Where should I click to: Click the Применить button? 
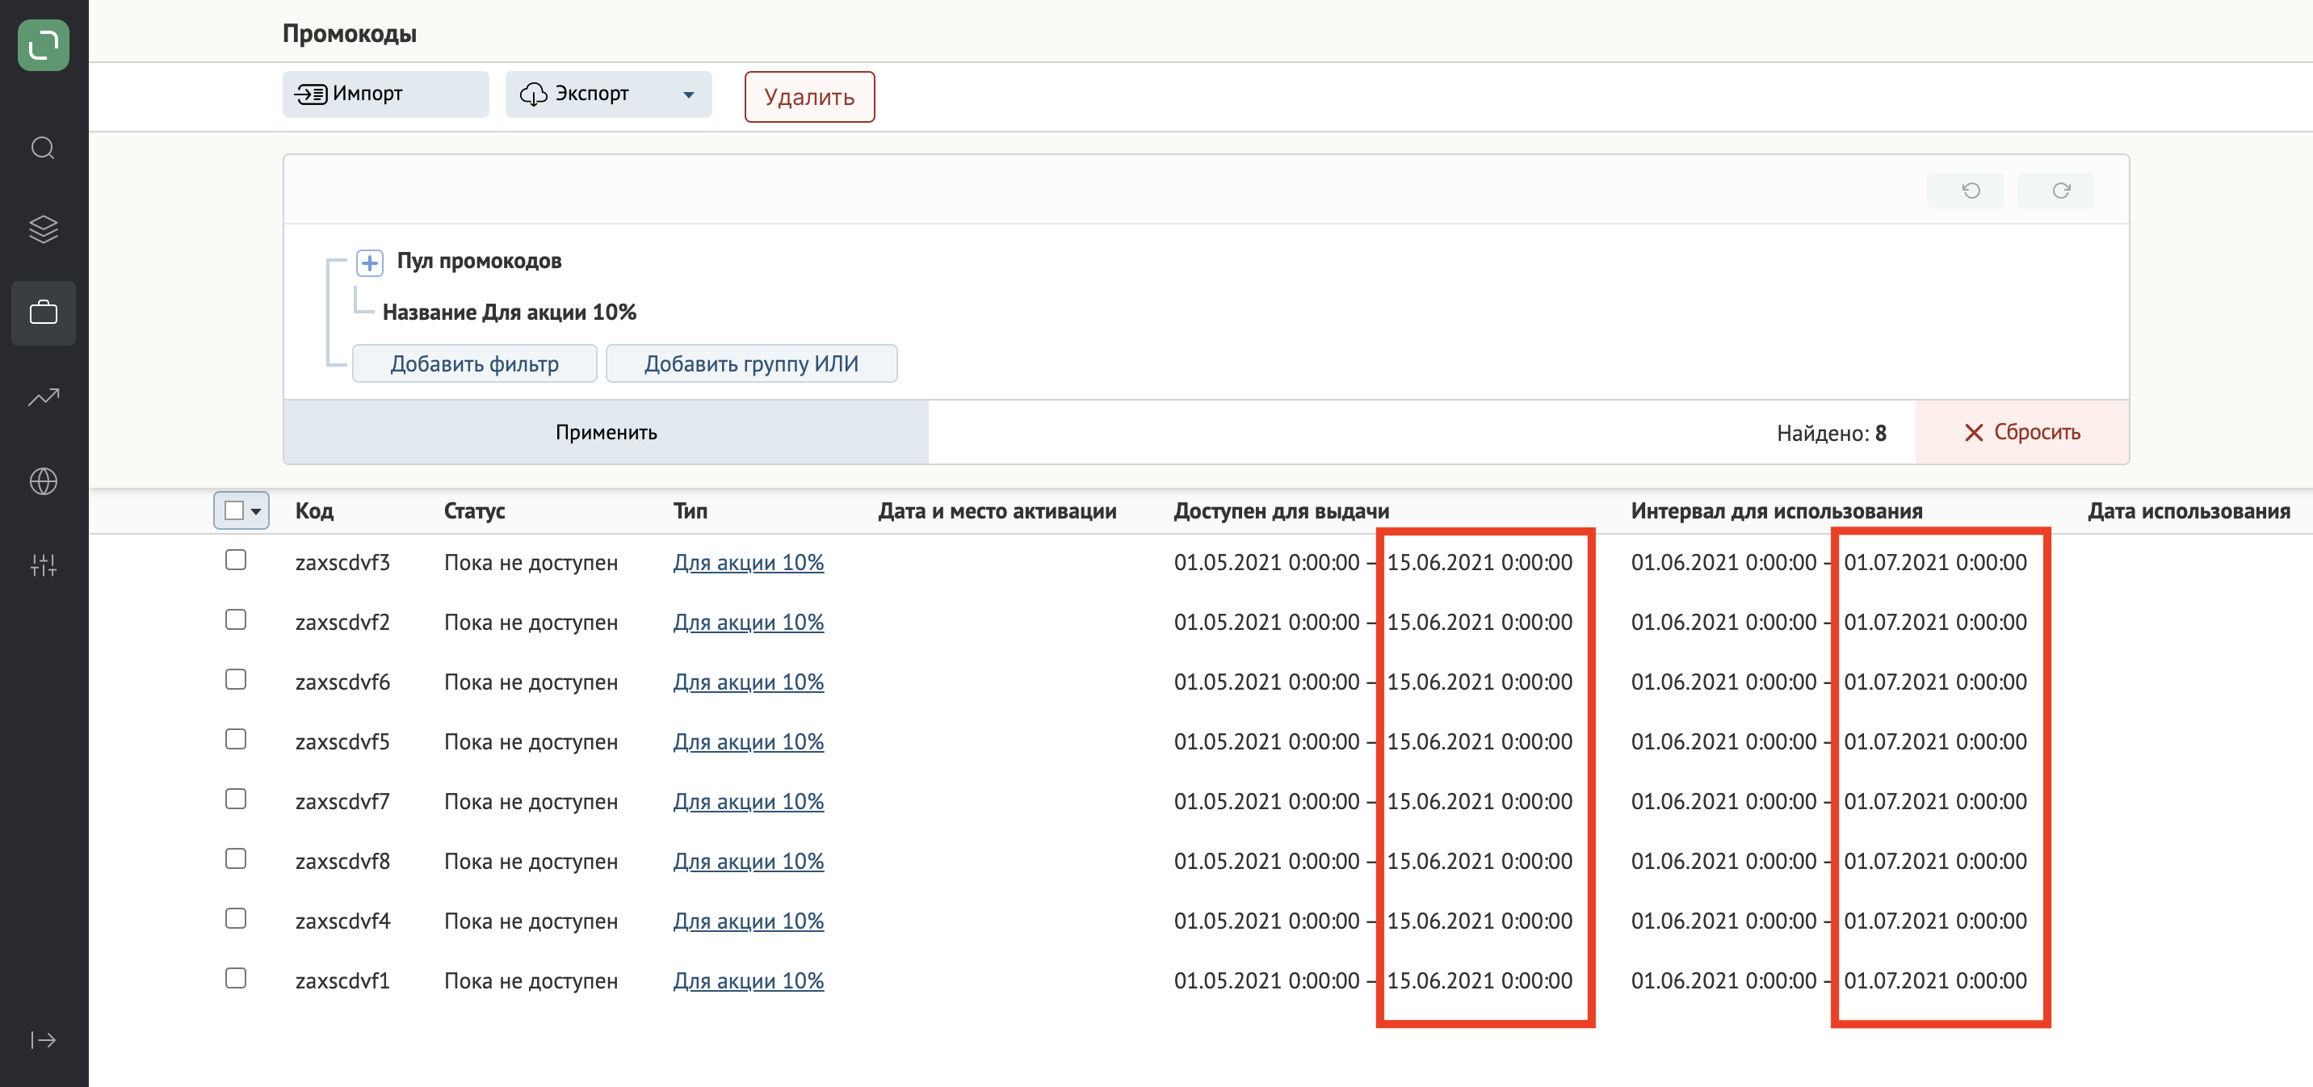click(606, 432)
